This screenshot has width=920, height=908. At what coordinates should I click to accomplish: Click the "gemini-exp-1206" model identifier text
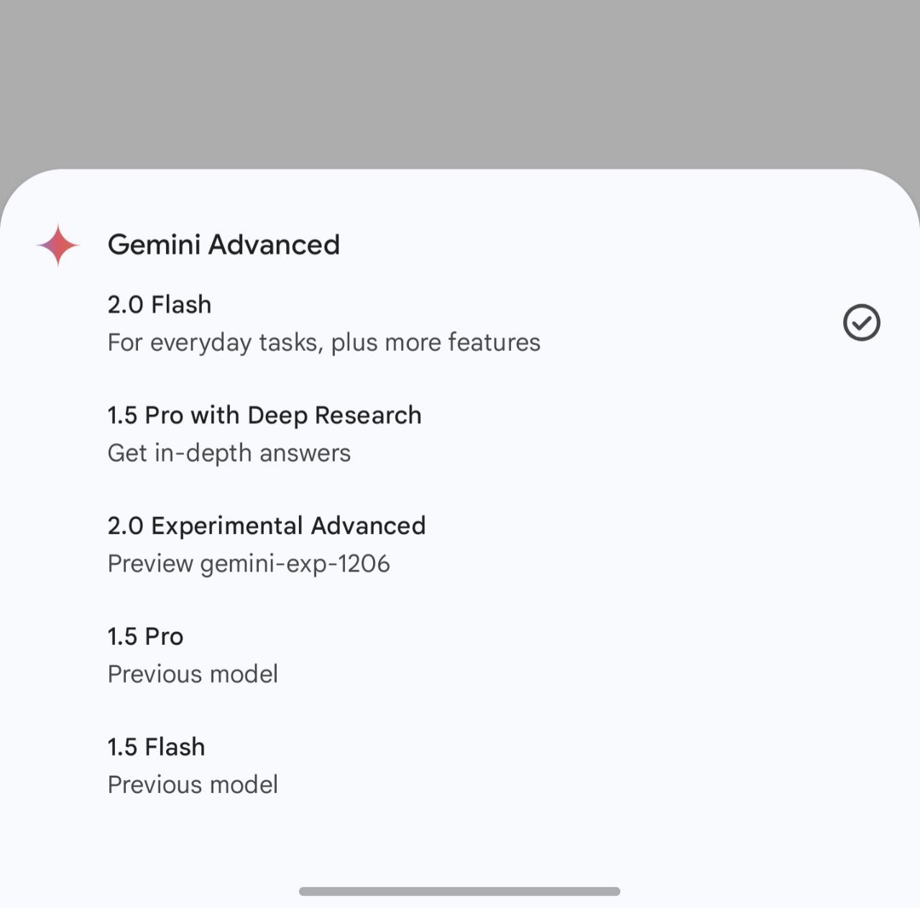pos(295,564)
